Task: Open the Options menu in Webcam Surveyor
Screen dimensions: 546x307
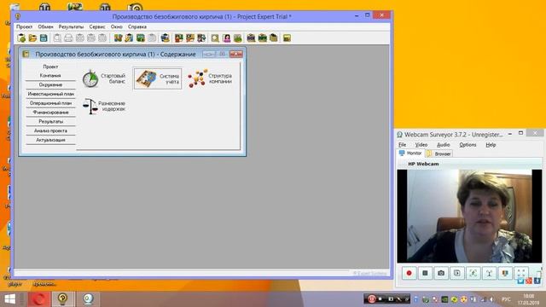Action: tap(468, 144)
